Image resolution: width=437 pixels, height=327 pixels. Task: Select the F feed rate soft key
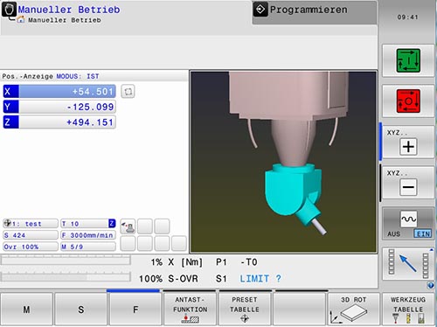135,309
